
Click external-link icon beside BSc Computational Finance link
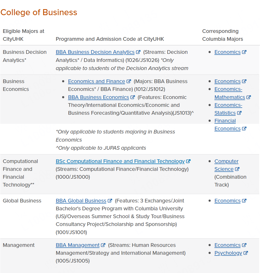click(188, 161)
